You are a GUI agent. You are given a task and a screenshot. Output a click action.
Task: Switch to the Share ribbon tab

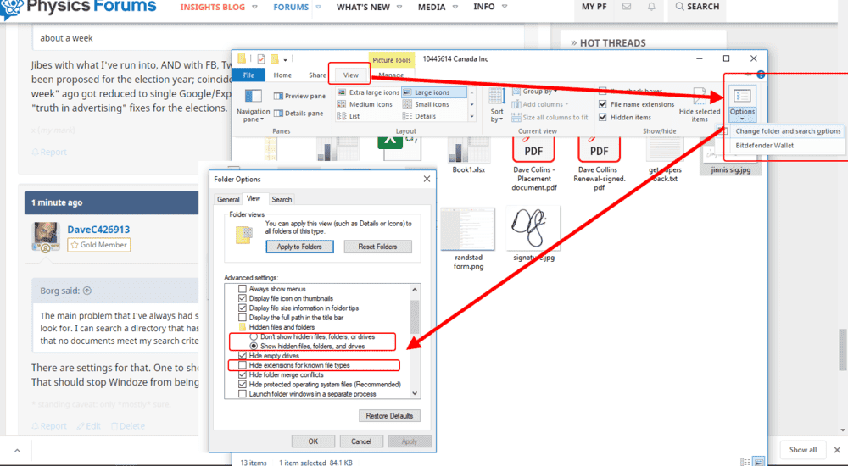pos(317,75)
